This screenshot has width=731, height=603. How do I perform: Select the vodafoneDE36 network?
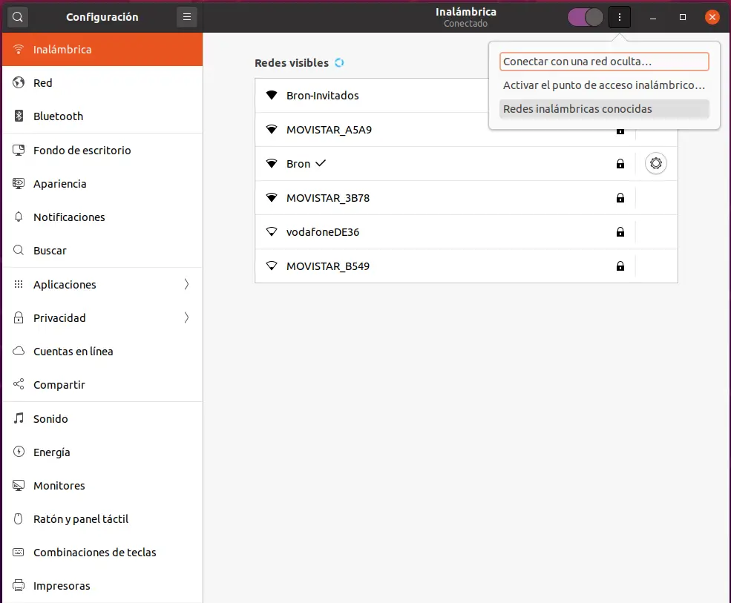pyautogui.click(x=466, y=232)
